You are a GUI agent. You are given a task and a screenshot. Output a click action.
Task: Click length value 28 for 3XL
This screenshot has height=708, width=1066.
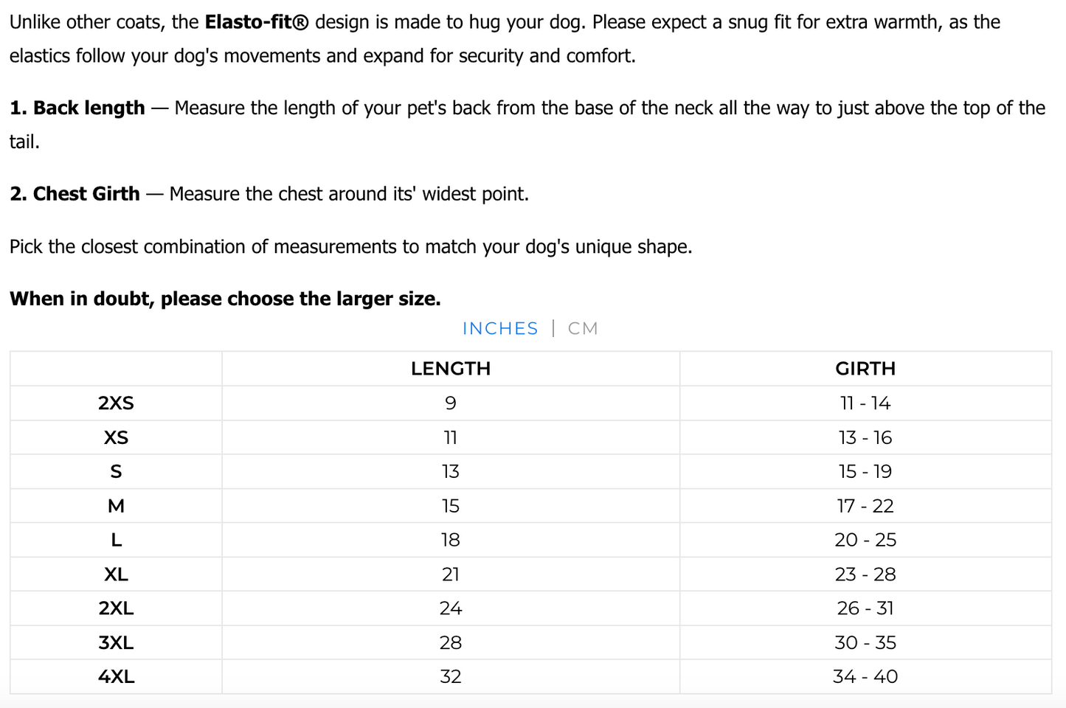point(451,643)
